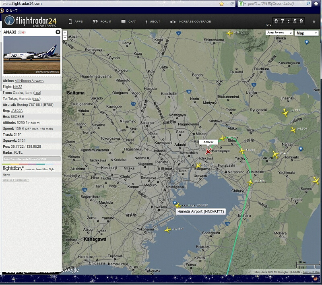The image size is (322, 285).
Task: Open the FORUM menu item
Action: (x=102, y=22)
